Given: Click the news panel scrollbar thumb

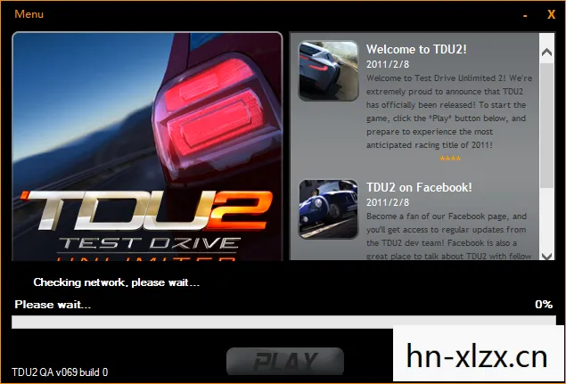Looking at the screenshot, I should point(547,126).
